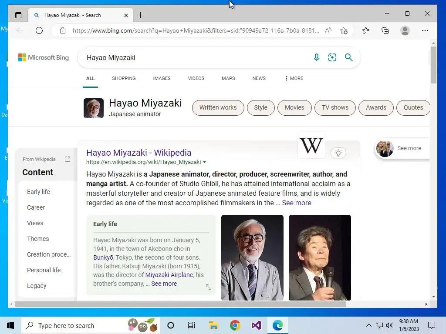Open the Collections icon

(385, 30)
